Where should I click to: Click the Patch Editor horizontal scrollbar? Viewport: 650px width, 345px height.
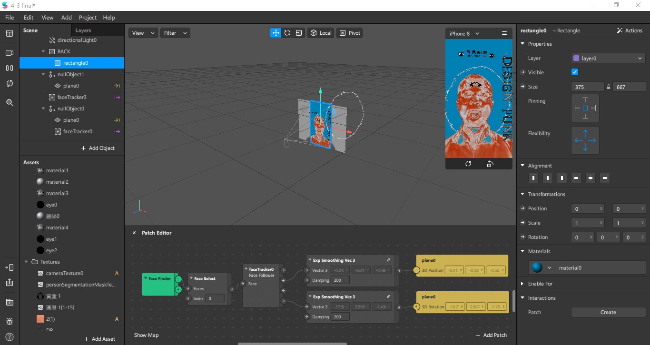[292, 343]
